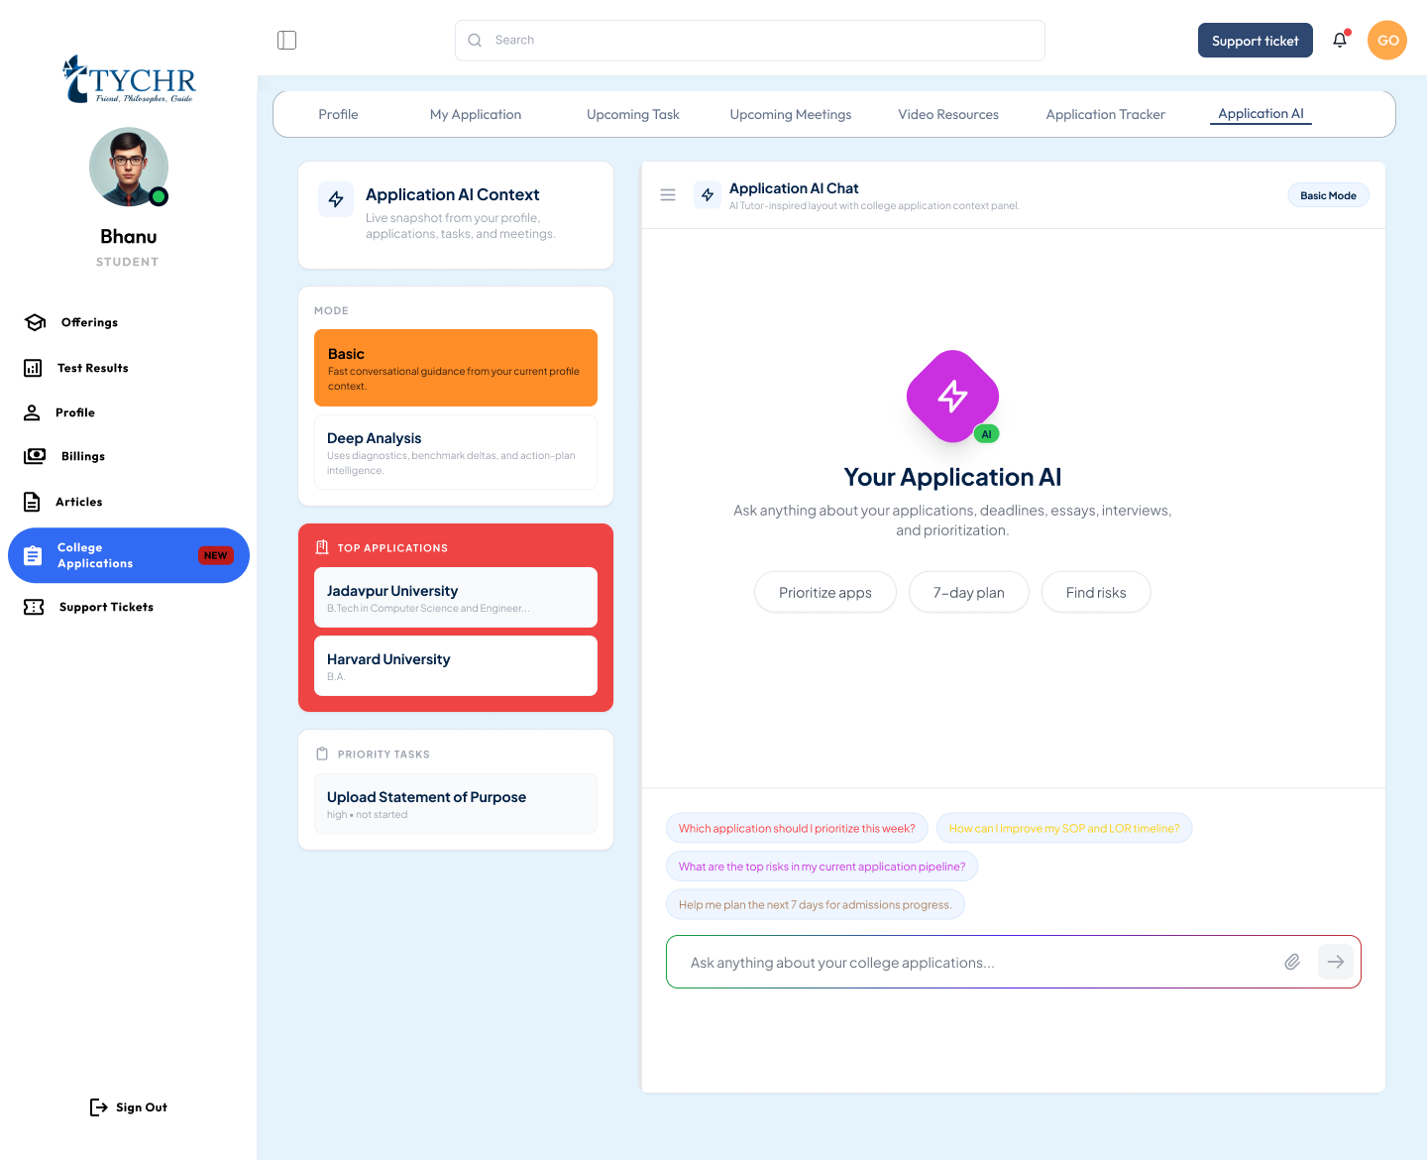Click the hamburger menu icon in chat header
The width and height of the screenshot is (1427, 1160).
tap(668, 195)
